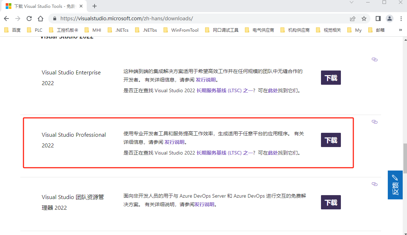The width and height of the screenshot is (407, 235).
Task: Open tab search chevron in title bar
Action: [x=352, y=2]
